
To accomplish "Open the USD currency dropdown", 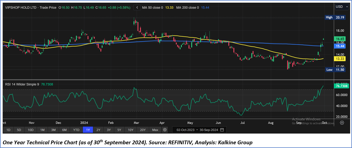I will point(342,7).
